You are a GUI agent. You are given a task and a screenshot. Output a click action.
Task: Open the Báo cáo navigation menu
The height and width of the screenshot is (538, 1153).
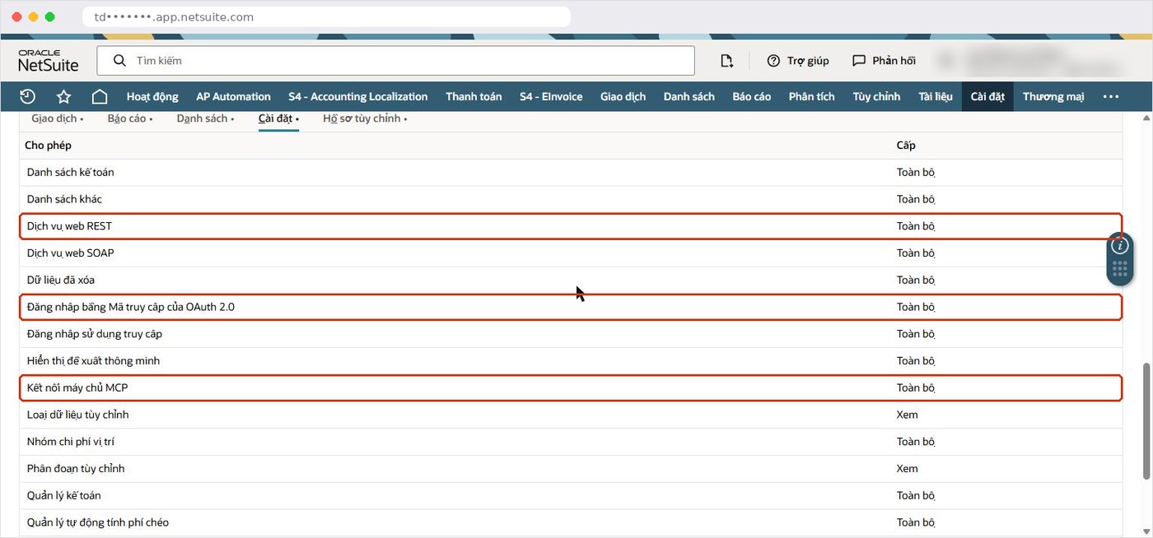[x=752, y=96]
